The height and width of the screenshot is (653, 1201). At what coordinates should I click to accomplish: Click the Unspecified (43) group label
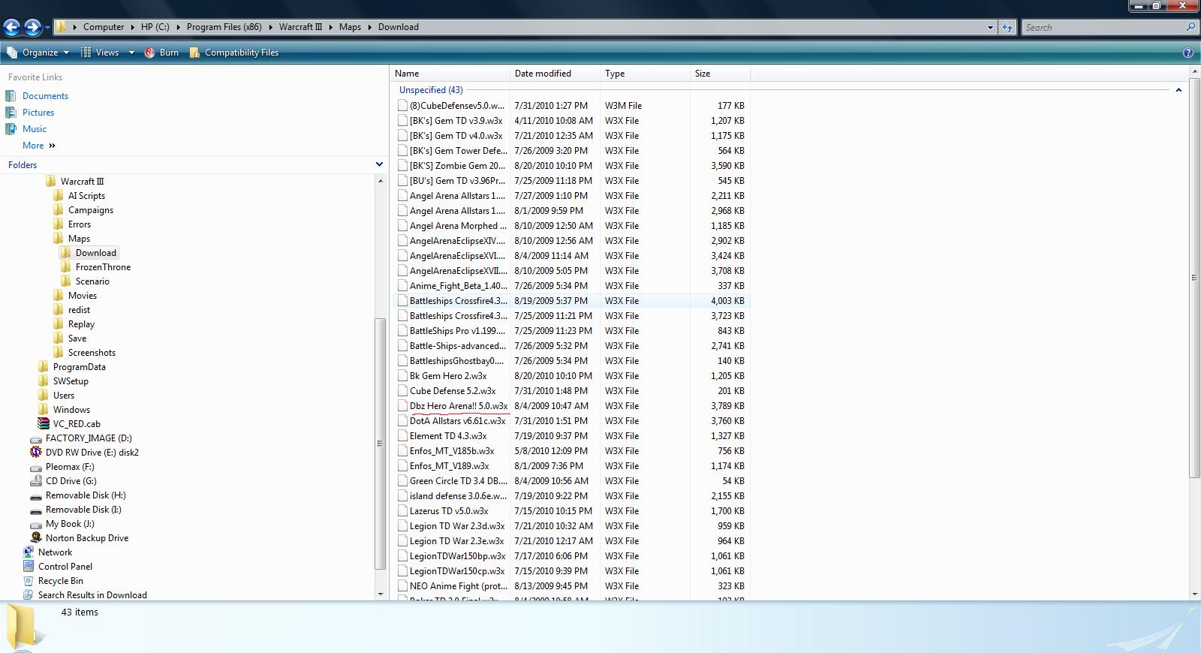click(431, 90)
